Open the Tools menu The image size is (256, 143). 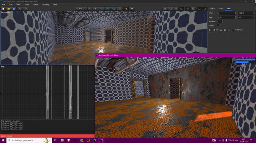(27, 4)
